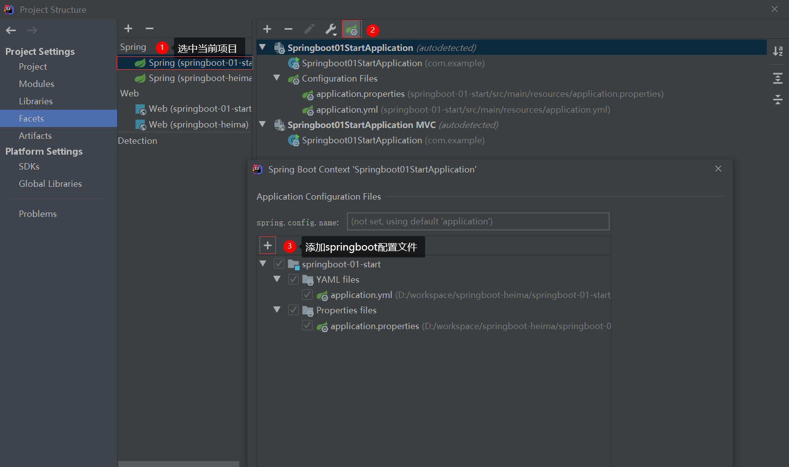The width and height of the screenshot is (789, 467).
Task: Click the wrench settings icon in toolbar
Action: (x=331, y=30)
